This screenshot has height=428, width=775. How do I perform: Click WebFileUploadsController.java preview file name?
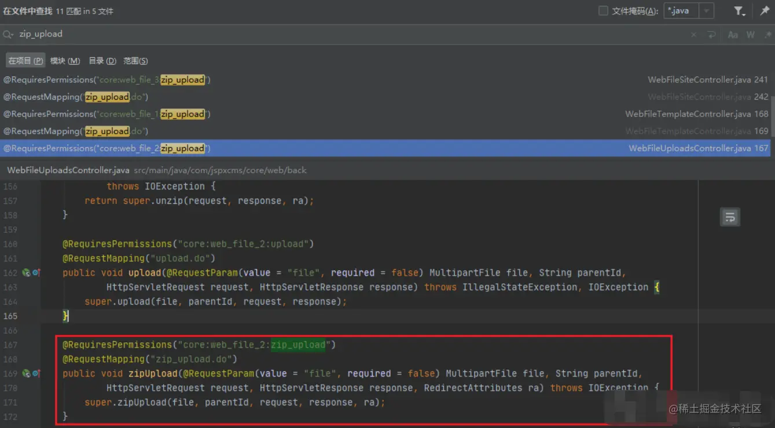pyautogui.click(x=68, y=170)
